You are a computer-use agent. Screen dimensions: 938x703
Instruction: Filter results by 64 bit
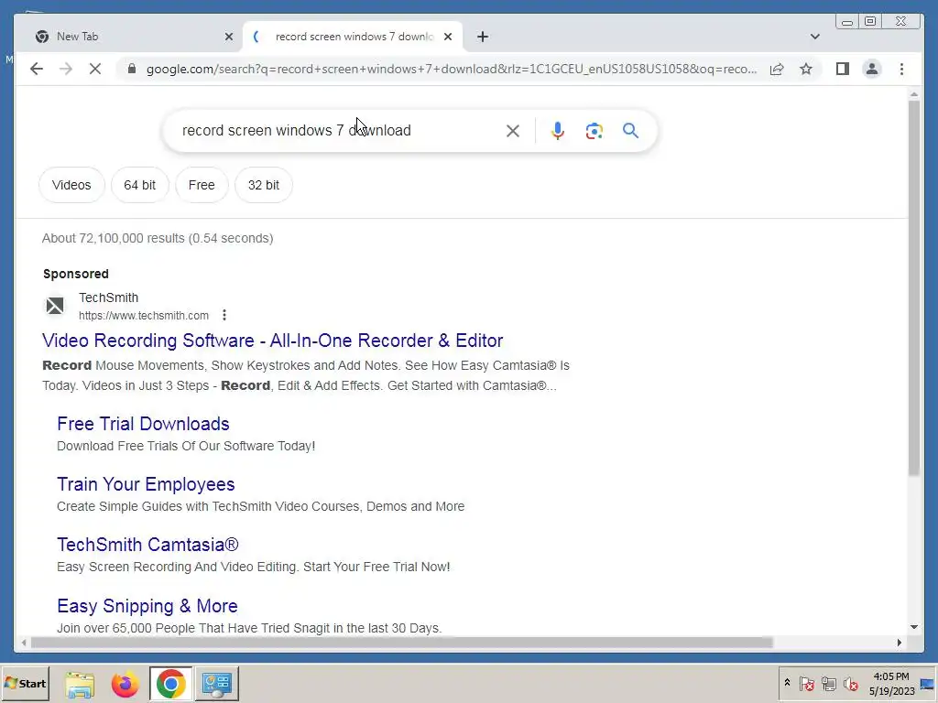click(x=139, y=185)
